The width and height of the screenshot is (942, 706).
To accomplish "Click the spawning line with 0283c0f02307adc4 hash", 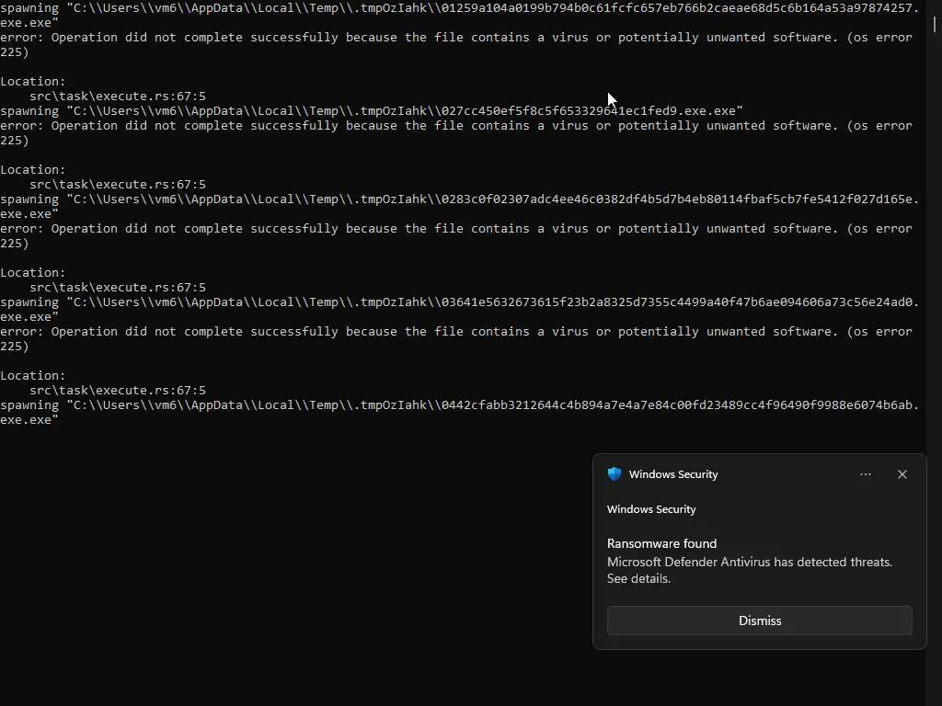I will pyautogui.click(x=460, y=206).
